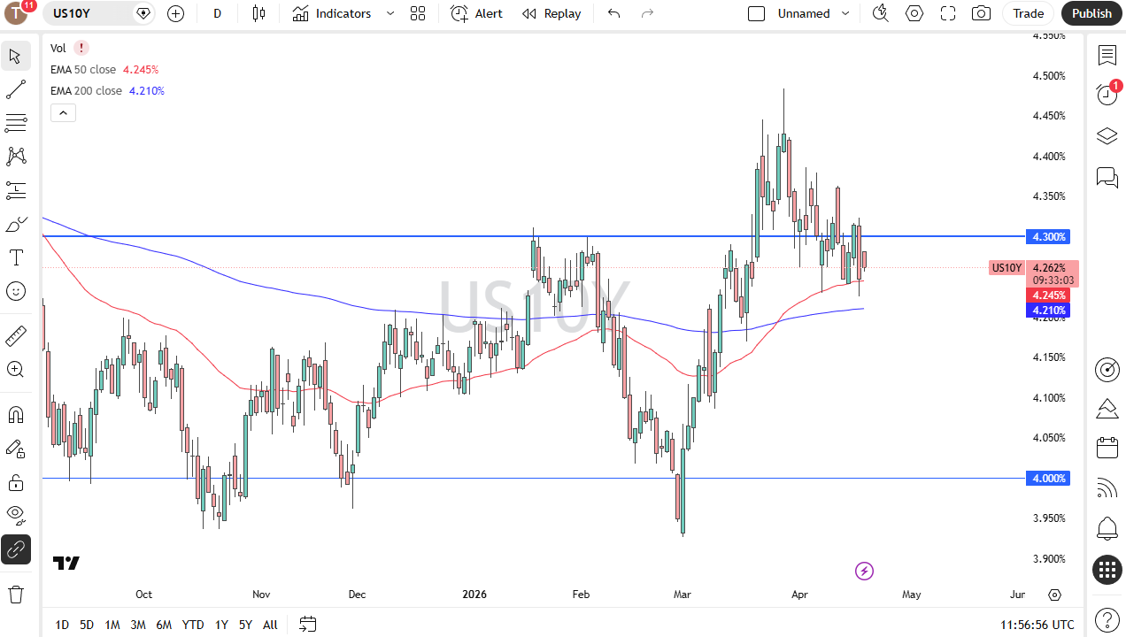Add symbol with compare plus icon
Image resolution: width=1126 pixels, height=637 pixels.
coord(176,13)
